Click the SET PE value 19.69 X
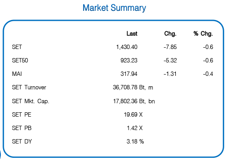Image resolution: width=232 pixels, height=163 pixels. coord(133,115)
